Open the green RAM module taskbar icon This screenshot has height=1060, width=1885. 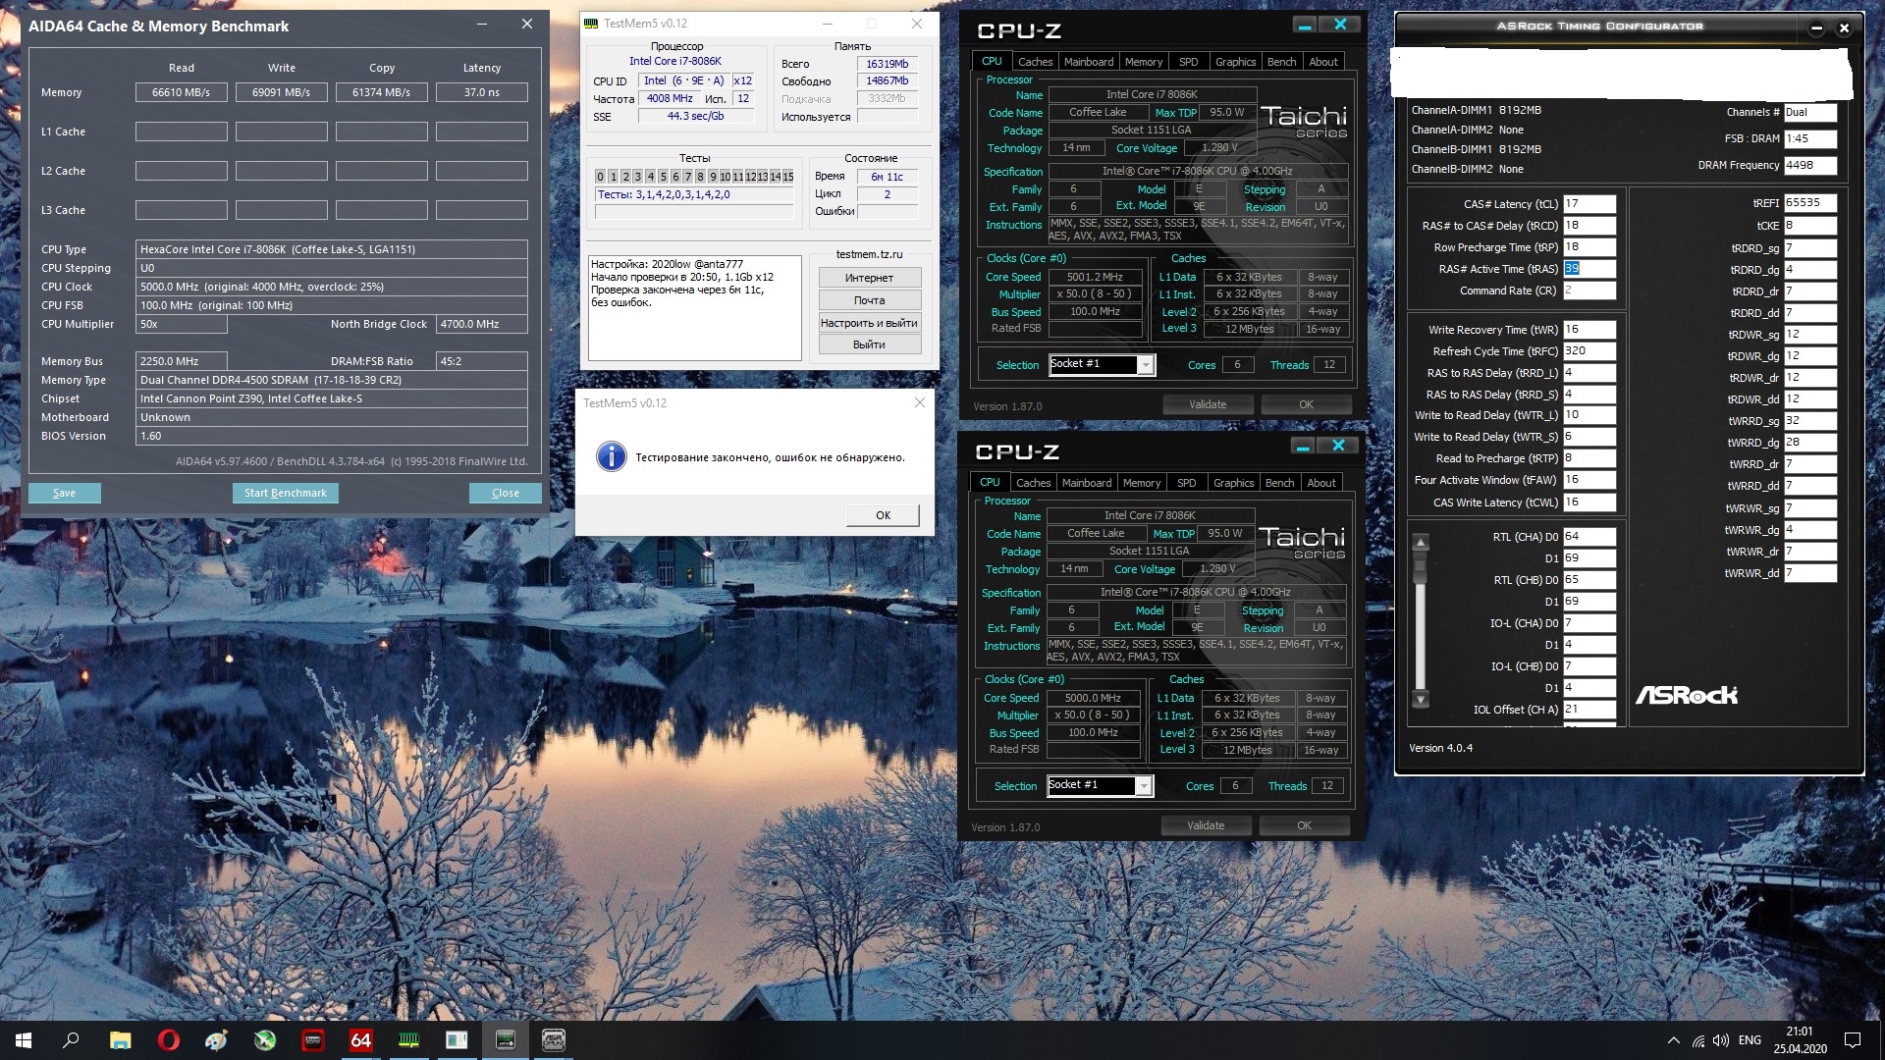(x=408, y=1040)
